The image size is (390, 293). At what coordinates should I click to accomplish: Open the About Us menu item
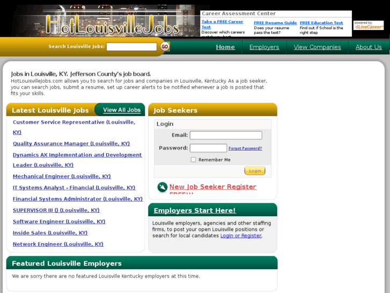tap(369, 47)
